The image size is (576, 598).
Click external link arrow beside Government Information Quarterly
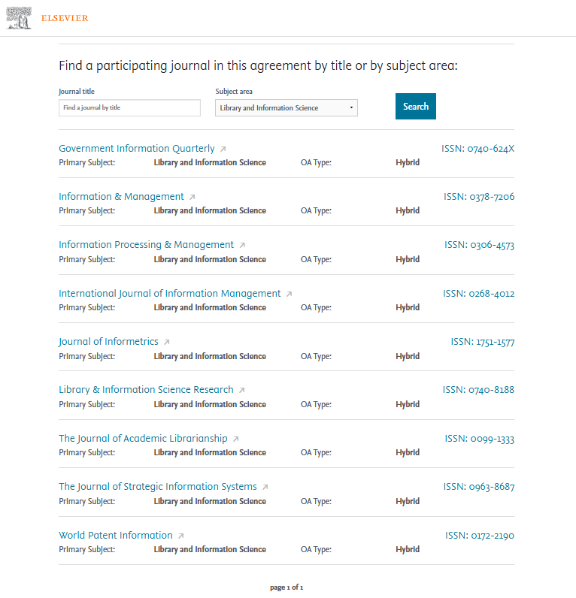tap(223, 149)
